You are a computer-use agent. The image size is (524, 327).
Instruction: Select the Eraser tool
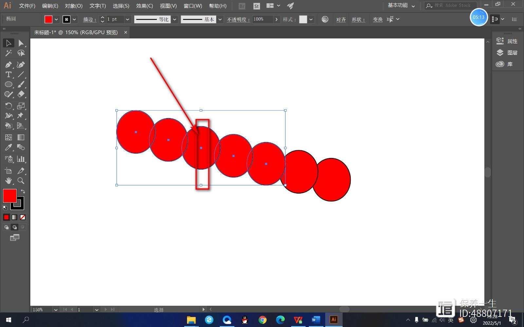(21, 95)
